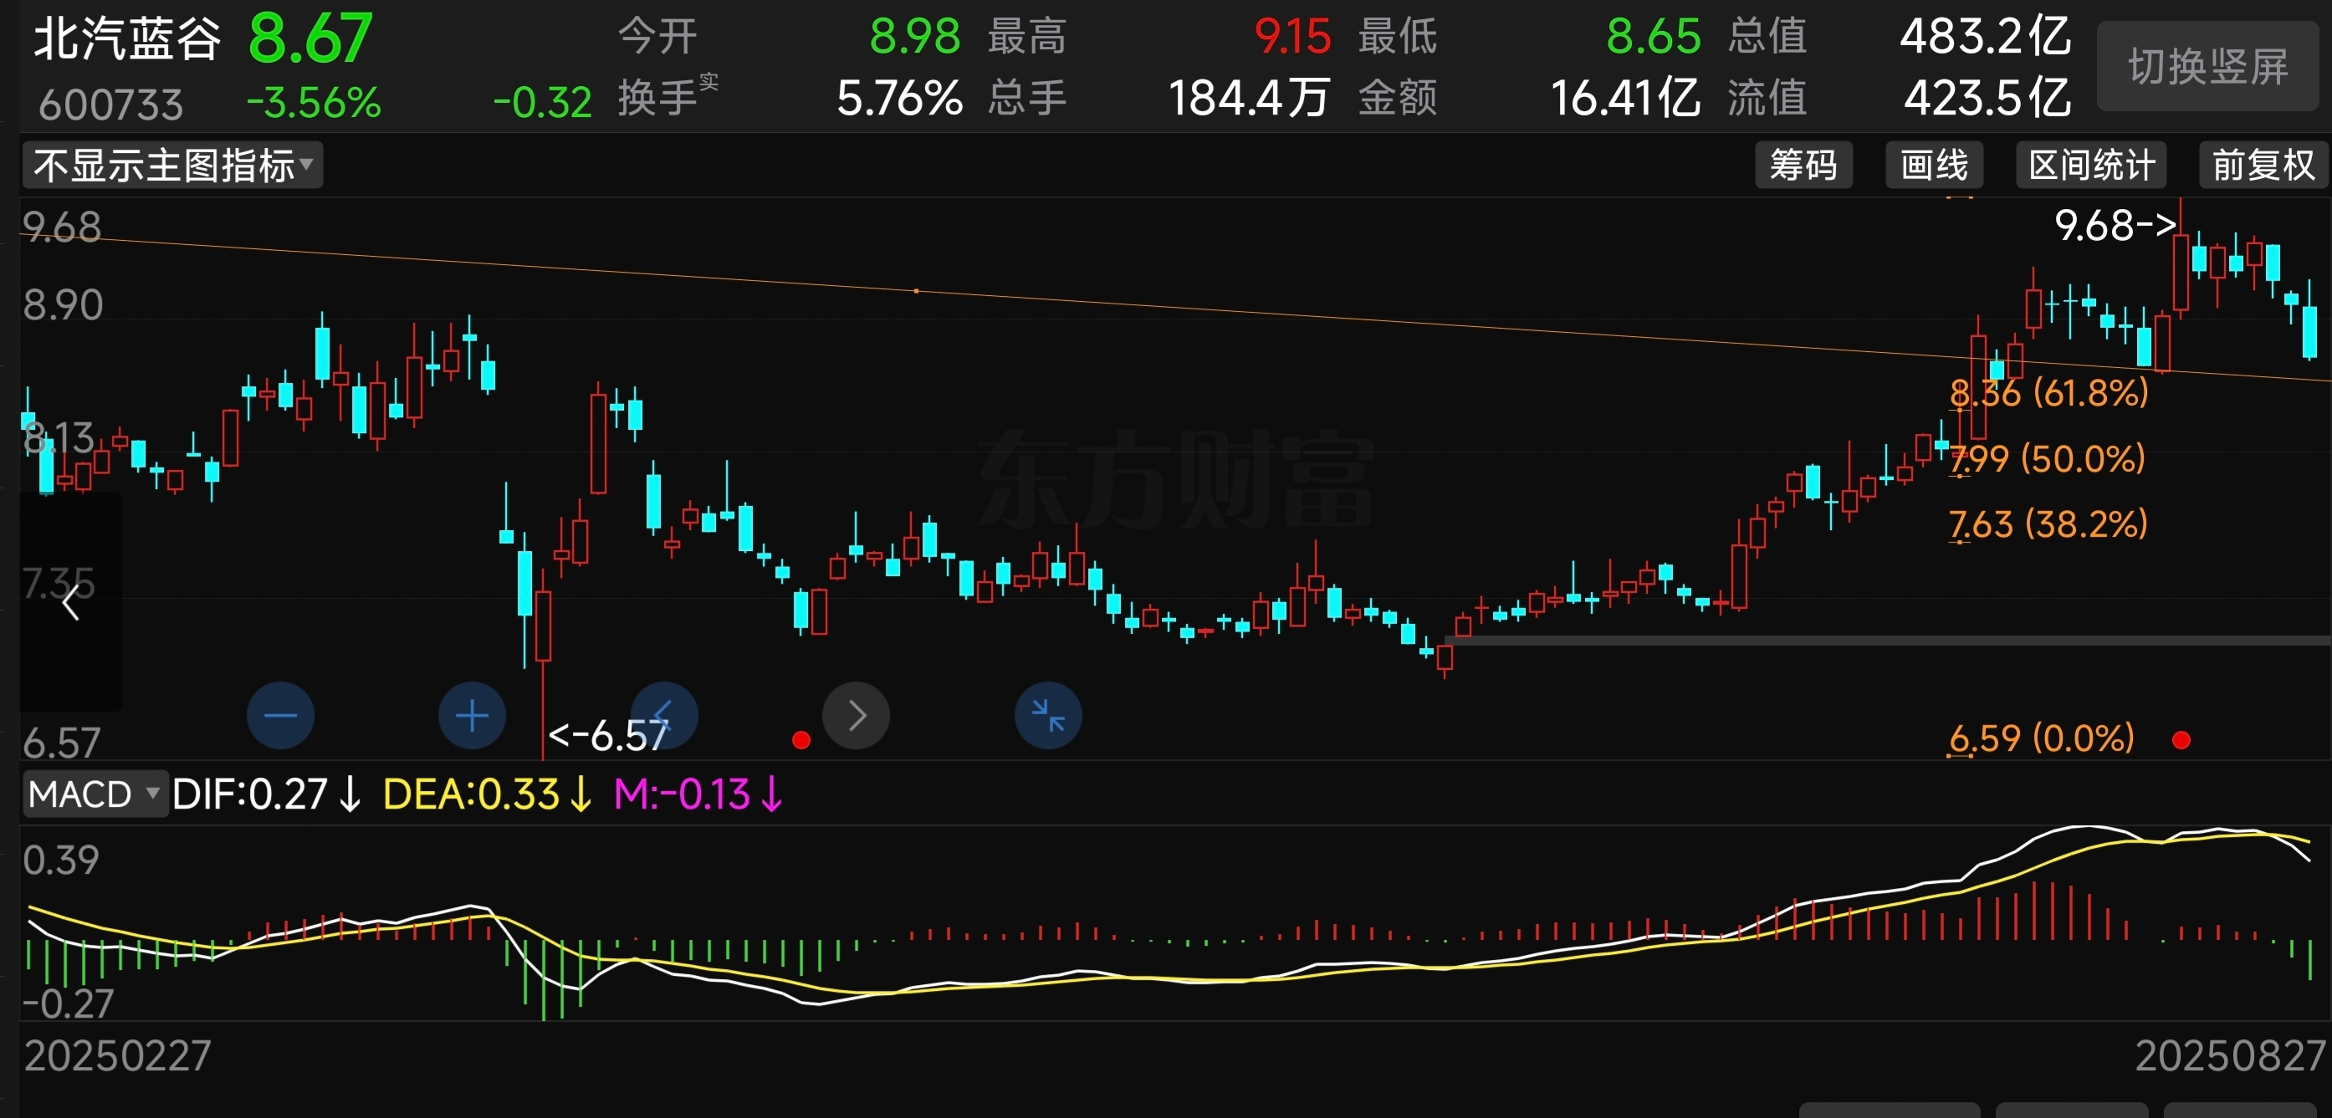Click the grey horizontal support line
This screenshot has height=1118, width=2332.
click(1887, 640)
